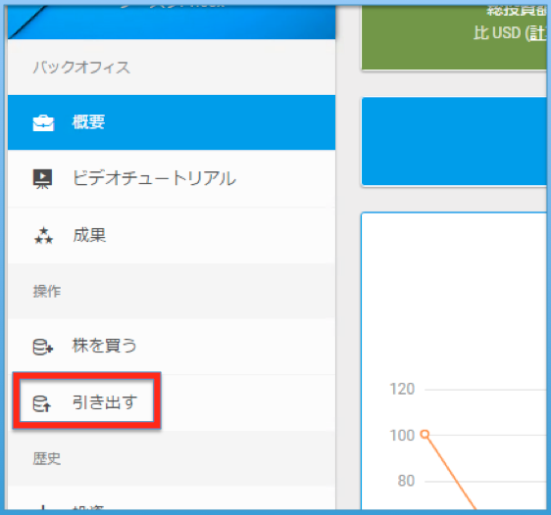Click the three stars icon beside 成果
Viewport: 551px width, 515px height.
[x=43, y=235]
